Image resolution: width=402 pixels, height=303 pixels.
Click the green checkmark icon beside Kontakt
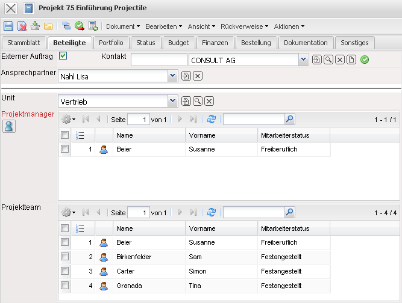365,60
